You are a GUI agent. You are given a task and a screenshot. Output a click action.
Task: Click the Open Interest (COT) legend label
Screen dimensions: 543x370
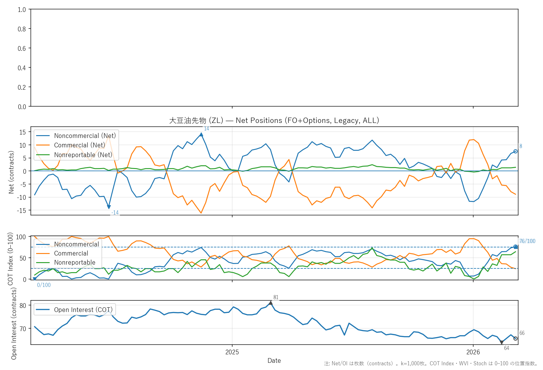pyautogui.click(x=83, y=310)
